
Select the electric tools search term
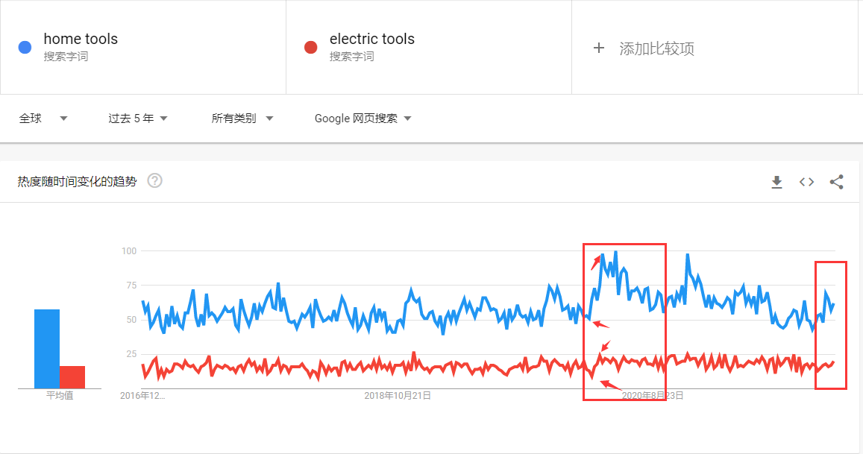tap(371, 40)
